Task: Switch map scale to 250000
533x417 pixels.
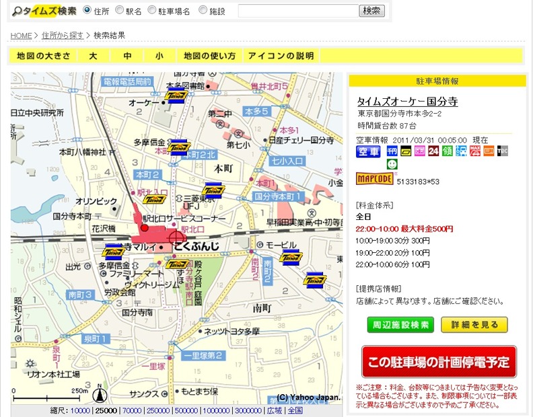Action: coord(158,410)
